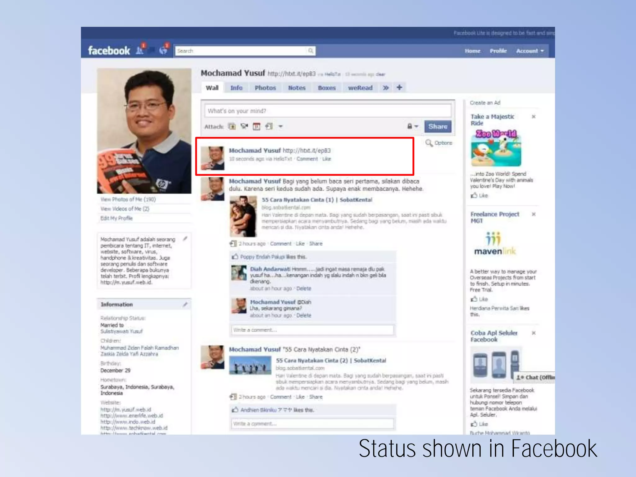
Task: Clear the status next to profile name
Action: click(380, 75)
